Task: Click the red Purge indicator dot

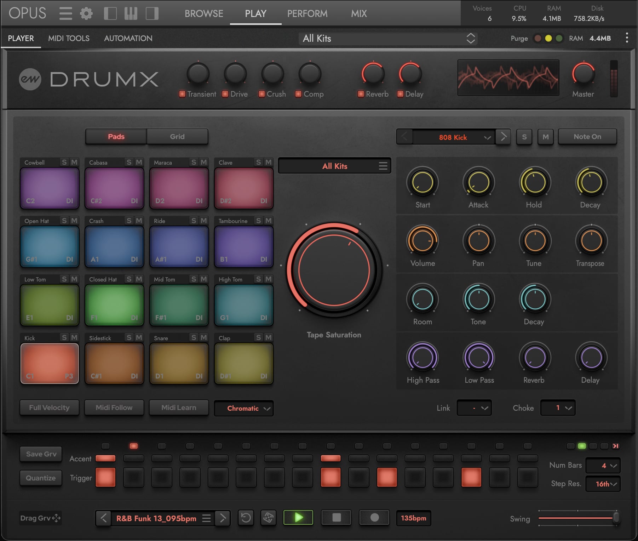Action: click(538, 38)
